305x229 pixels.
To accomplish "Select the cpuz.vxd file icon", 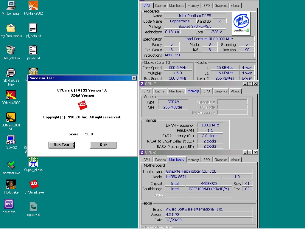I will (33, 207).
